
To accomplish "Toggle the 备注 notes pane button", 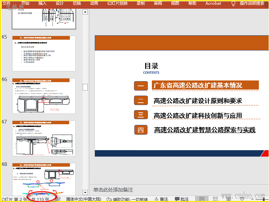I will point(161,199).
